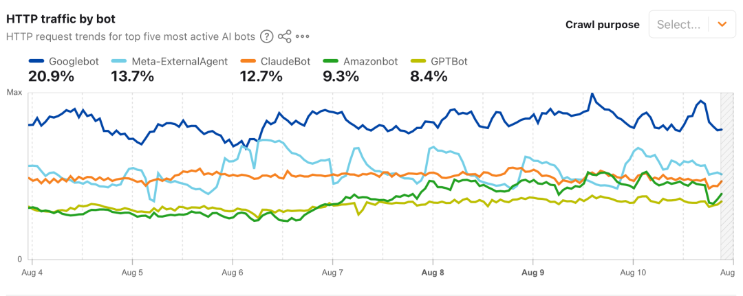Select the Aug 9 date label
Viewport: 743px width, 296px height.
click(x=532, y=273)
